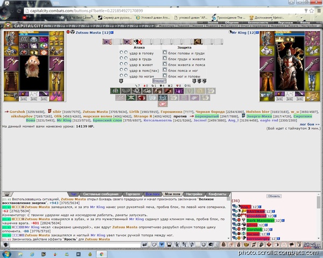The width and height of the screenshot is (323, 258).
Task: Click the player list vertical scrollbar
Action: [318, 216]
